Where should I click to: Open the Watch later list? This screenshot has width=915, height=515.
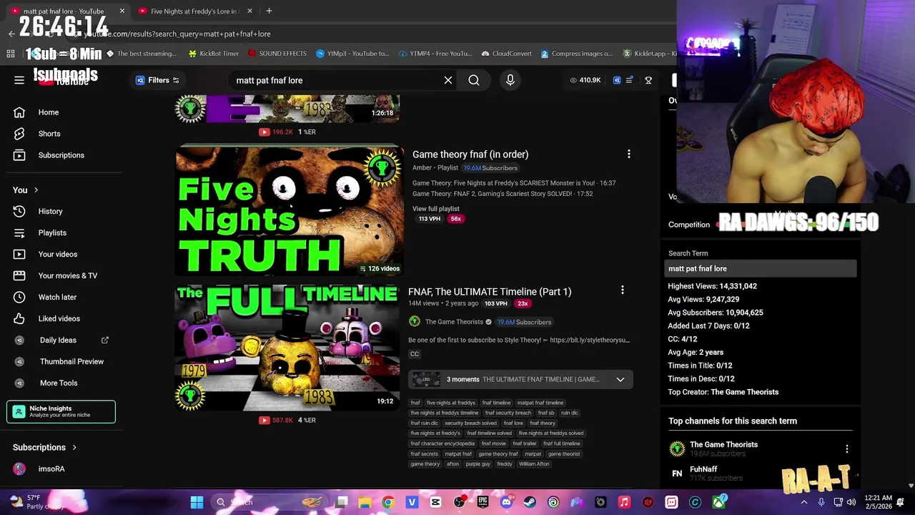tap(57, 298)
